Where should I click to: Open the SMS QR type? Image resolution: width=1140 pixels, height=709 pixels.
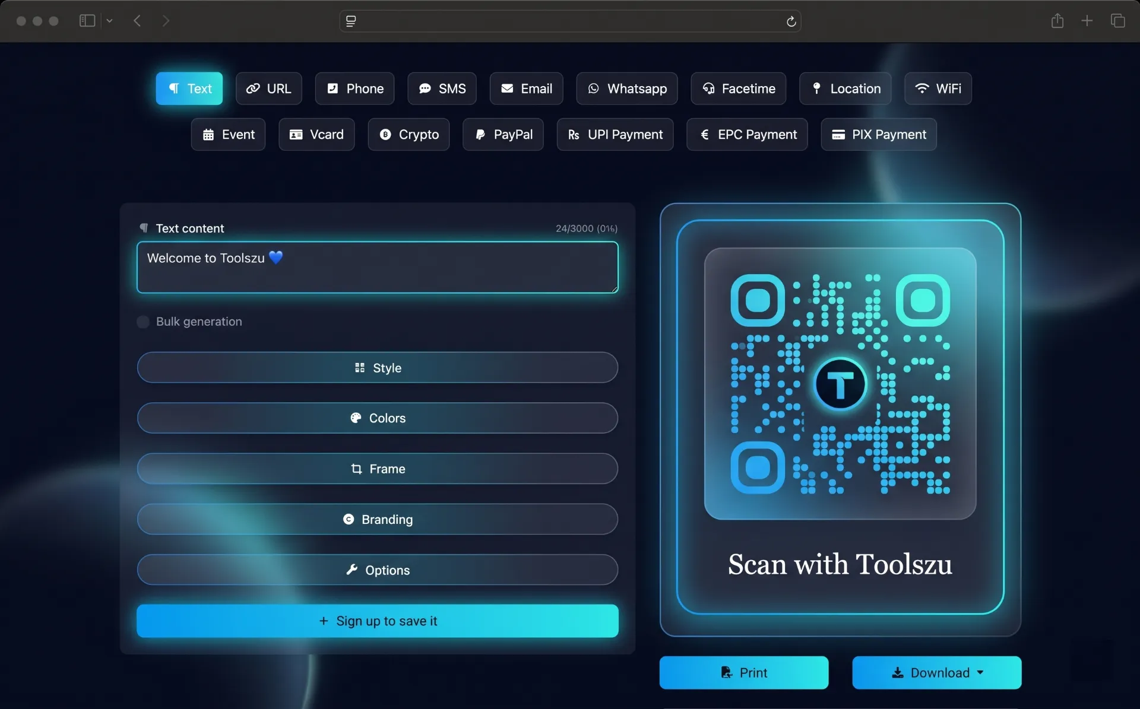[x=442, y=88]
